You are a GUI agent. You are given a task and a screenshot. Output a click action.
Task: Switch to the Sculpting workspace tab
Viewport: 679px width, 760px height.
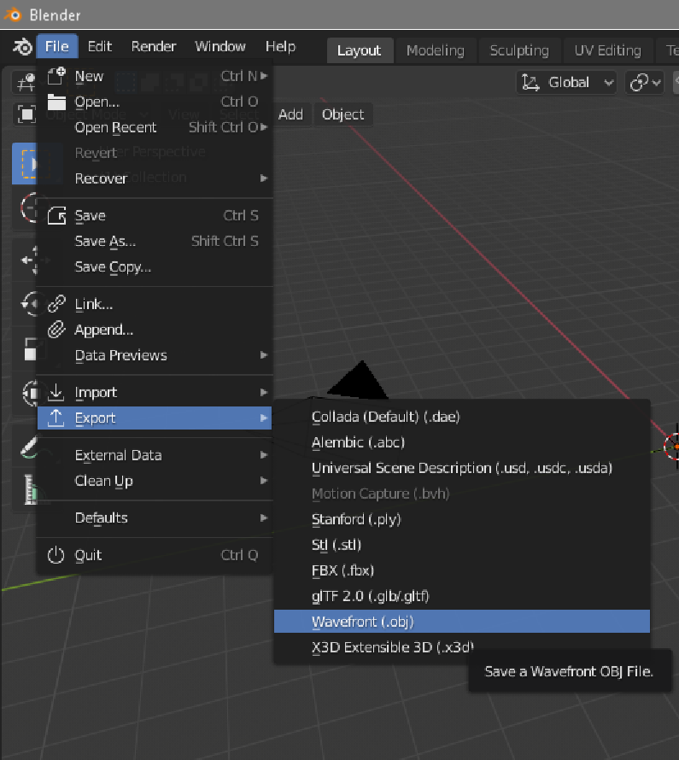(519, 50)
